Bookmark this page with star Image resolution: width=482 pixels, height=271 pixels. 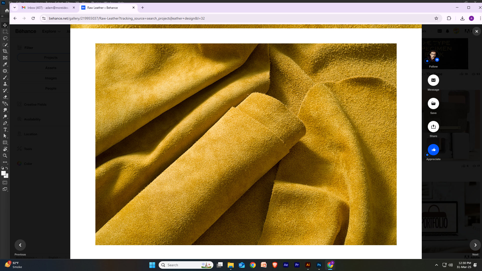(436, 18)
